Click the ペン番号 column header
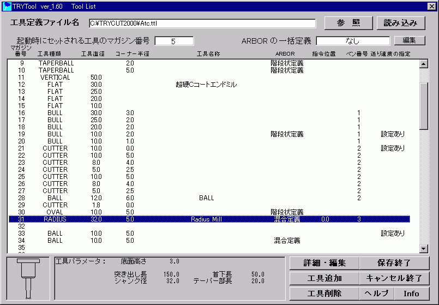The height and width of the screenshot is (305, 439). (x=357, y=54)
